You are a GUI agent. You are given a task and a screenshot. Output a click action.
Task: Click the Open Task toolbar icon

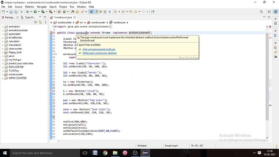[77, 12]
